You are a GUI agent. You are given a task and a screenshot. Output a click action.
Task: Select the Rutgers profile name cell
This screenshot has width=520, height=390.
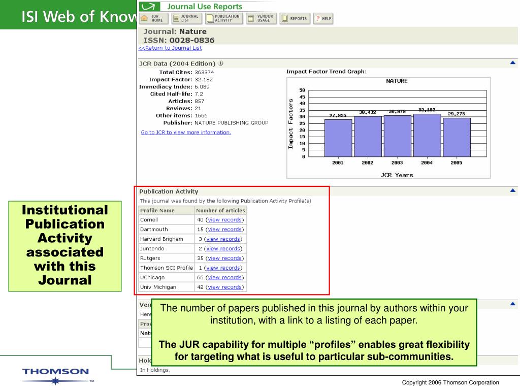tap(167, 258)
